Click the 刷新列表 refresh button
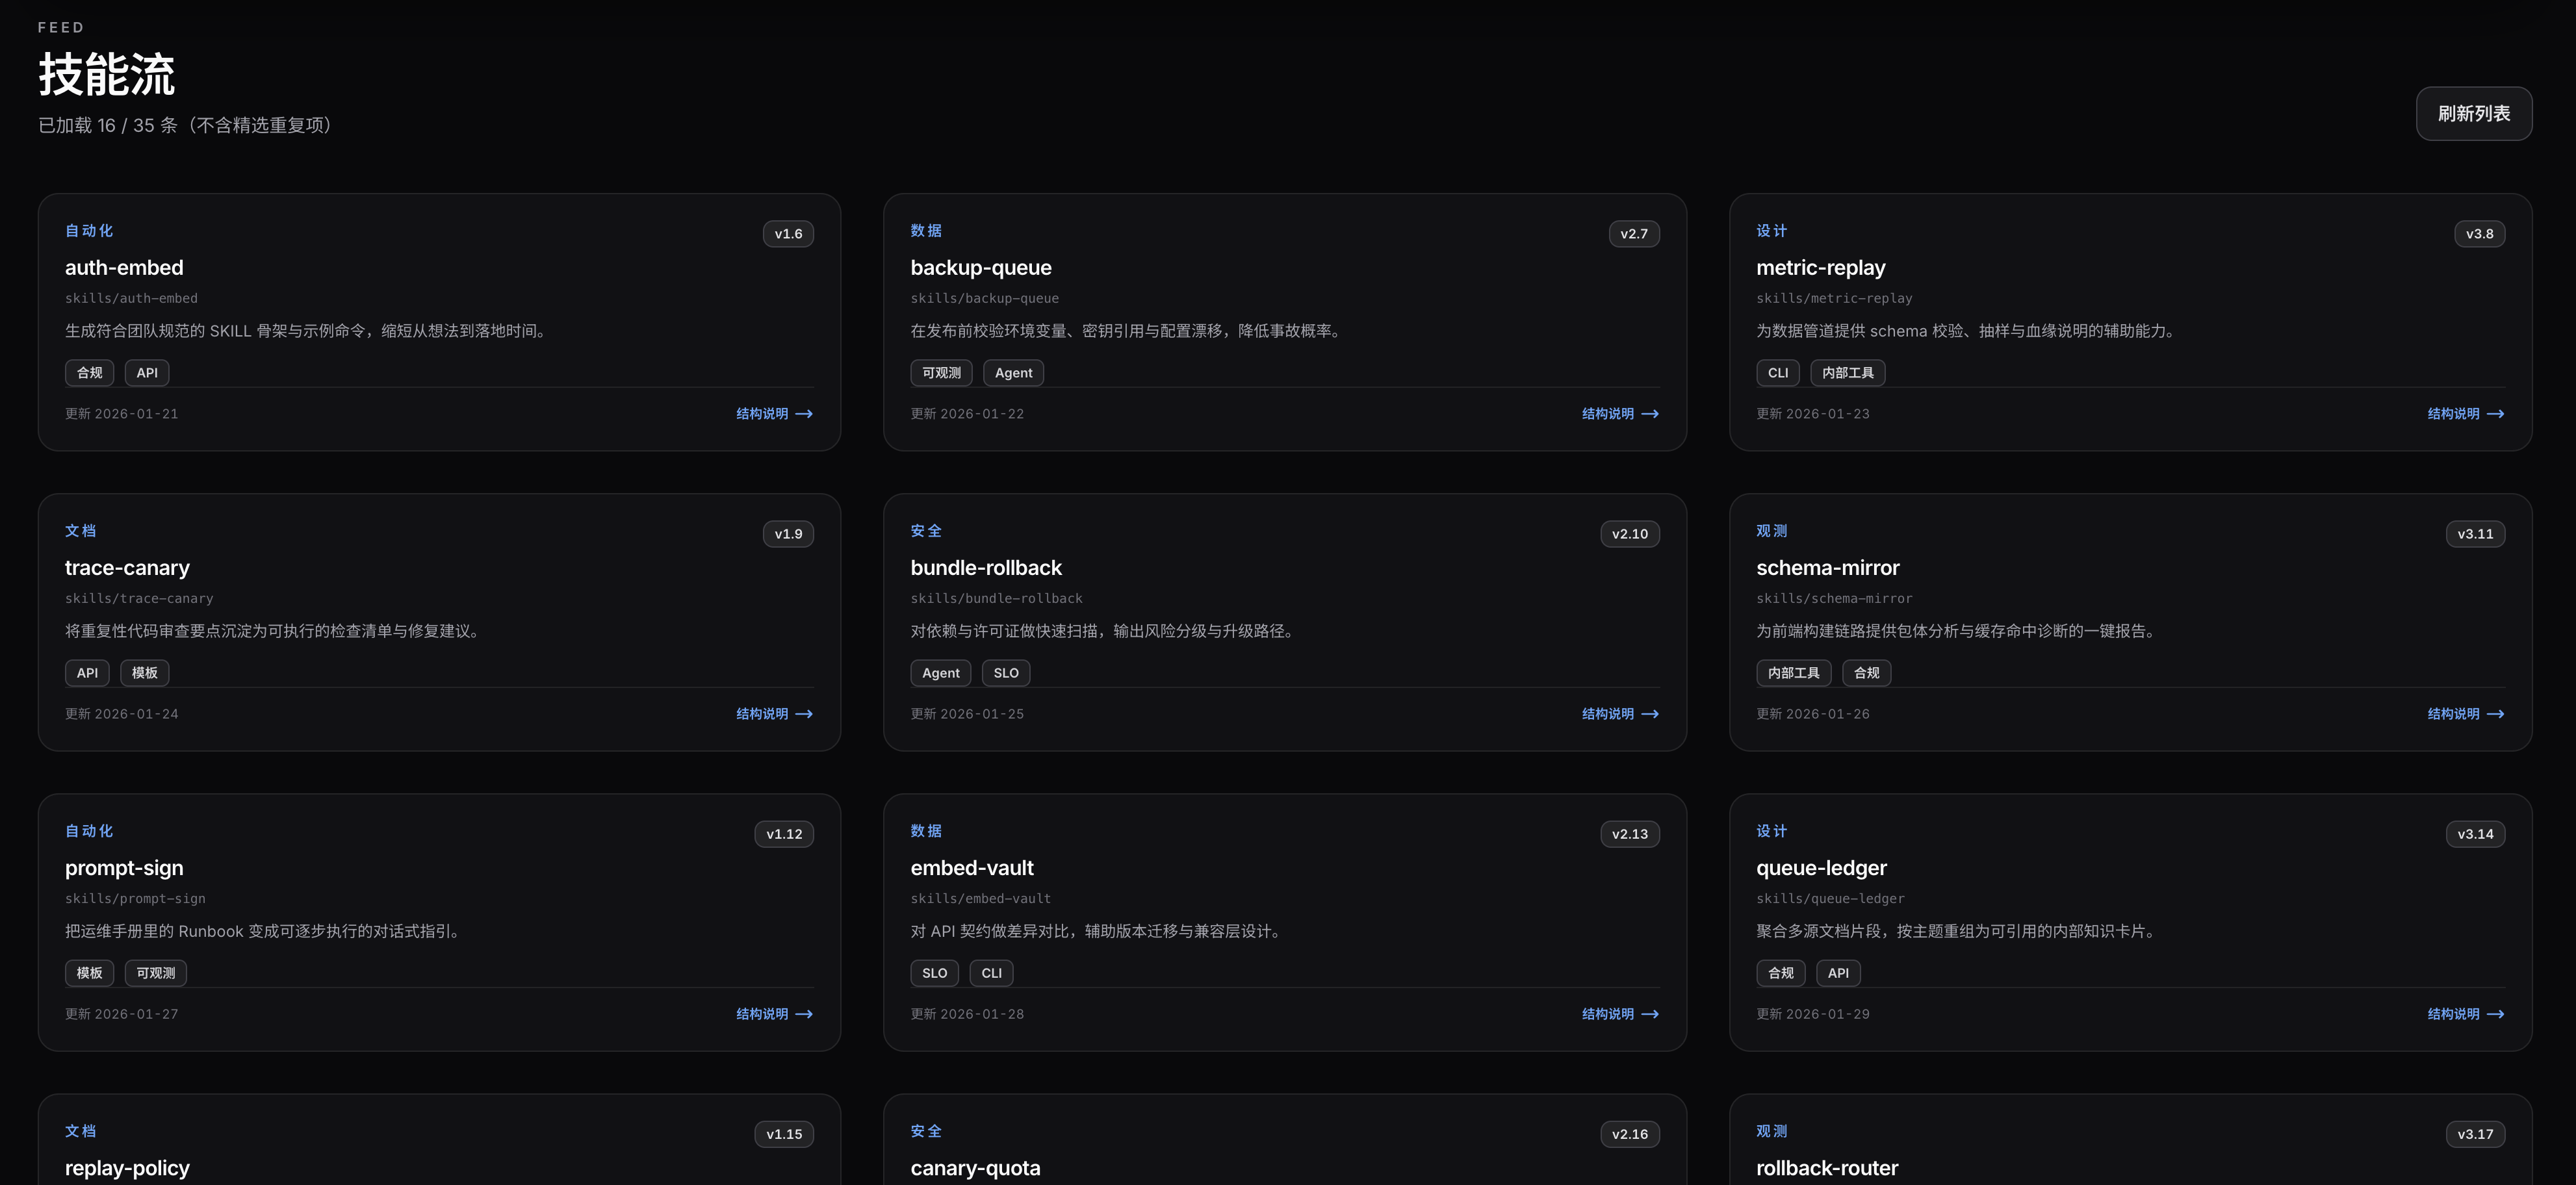The height and width of the screenshot is (1185, 2576). point(2473,113)
